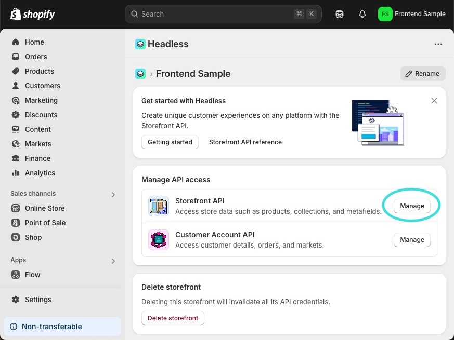454x340 pixels.
Task: Click the Analytics bar chart icon
Action: [x=16, y=173]
